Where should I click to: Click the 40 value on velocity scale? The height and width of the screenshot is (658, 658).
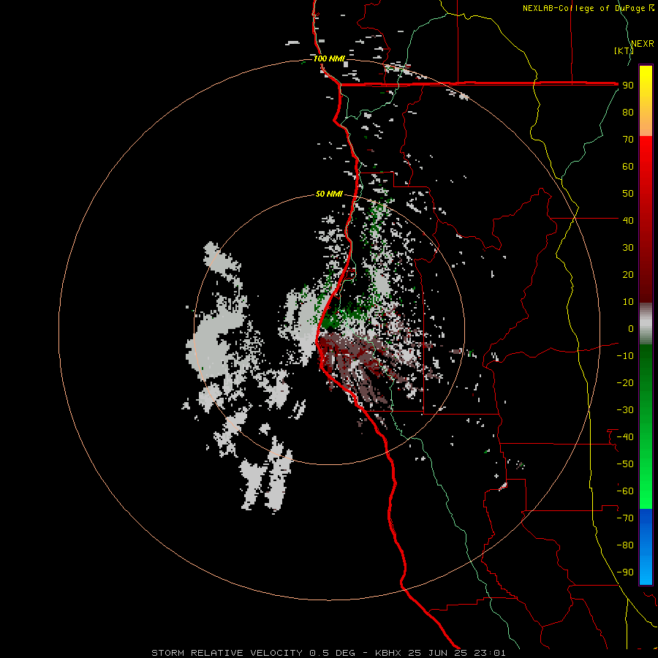(x=628, y=221)
